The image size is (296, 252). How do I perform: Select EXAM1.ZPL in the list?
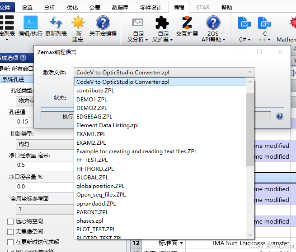coord(160,134)
